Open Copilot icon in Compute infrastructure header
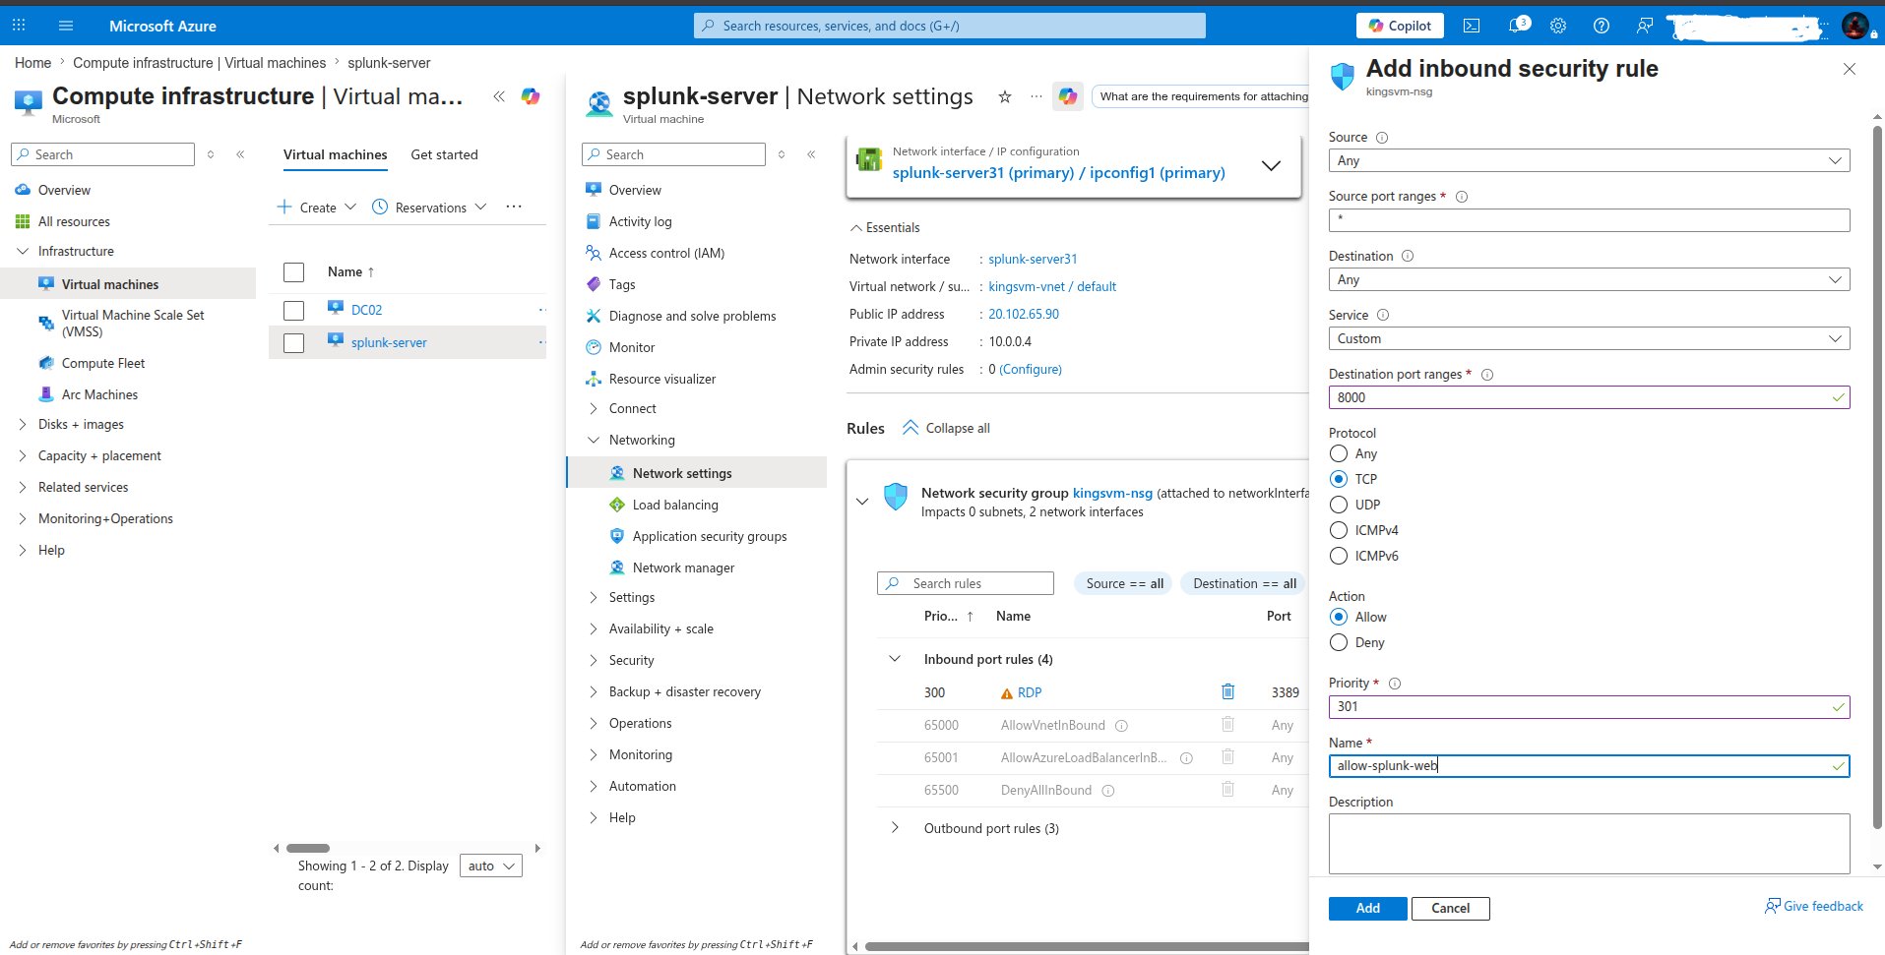Image resolution: width=1885 pixels, height=955 pixels. tap(531, 96)
